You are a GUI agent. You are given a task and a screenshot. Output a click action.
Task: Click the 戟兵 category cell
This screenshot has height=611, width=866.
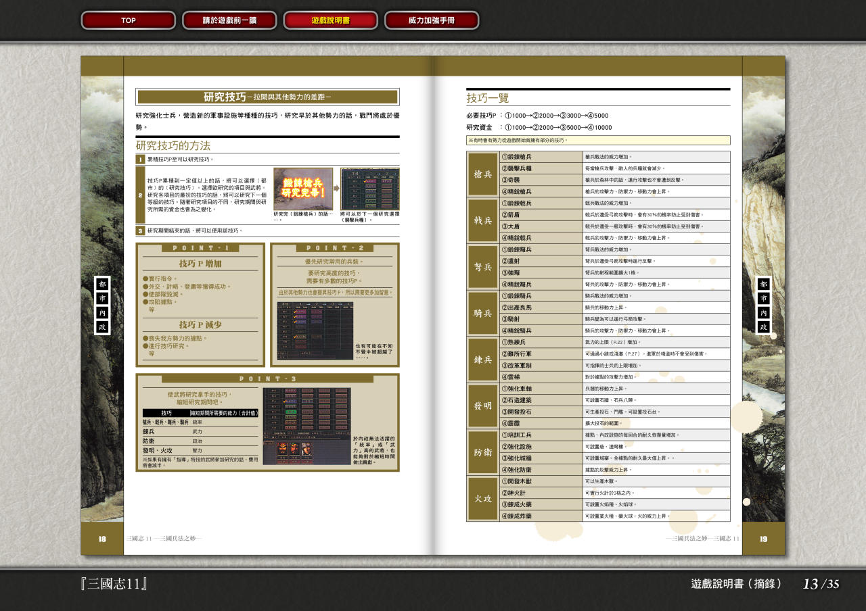(482, 220)
